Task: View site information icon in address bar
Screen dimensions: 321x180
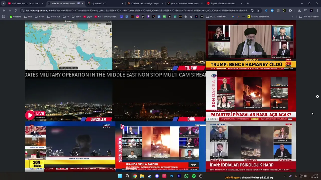Action: click(23, 10)
